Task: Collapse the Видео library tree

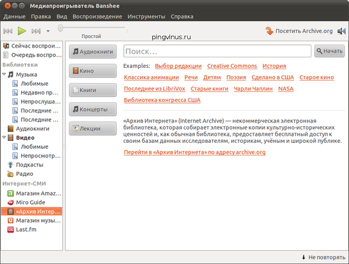Action: [4, 137]
